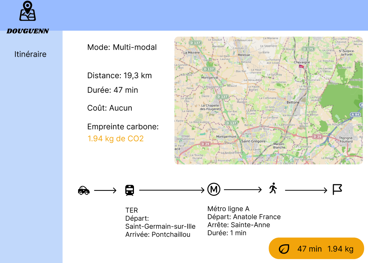This screenshot has width=368, height=263.
Task: Open the Itinéraire sidebar item
Action: click(x=30, y=54)
